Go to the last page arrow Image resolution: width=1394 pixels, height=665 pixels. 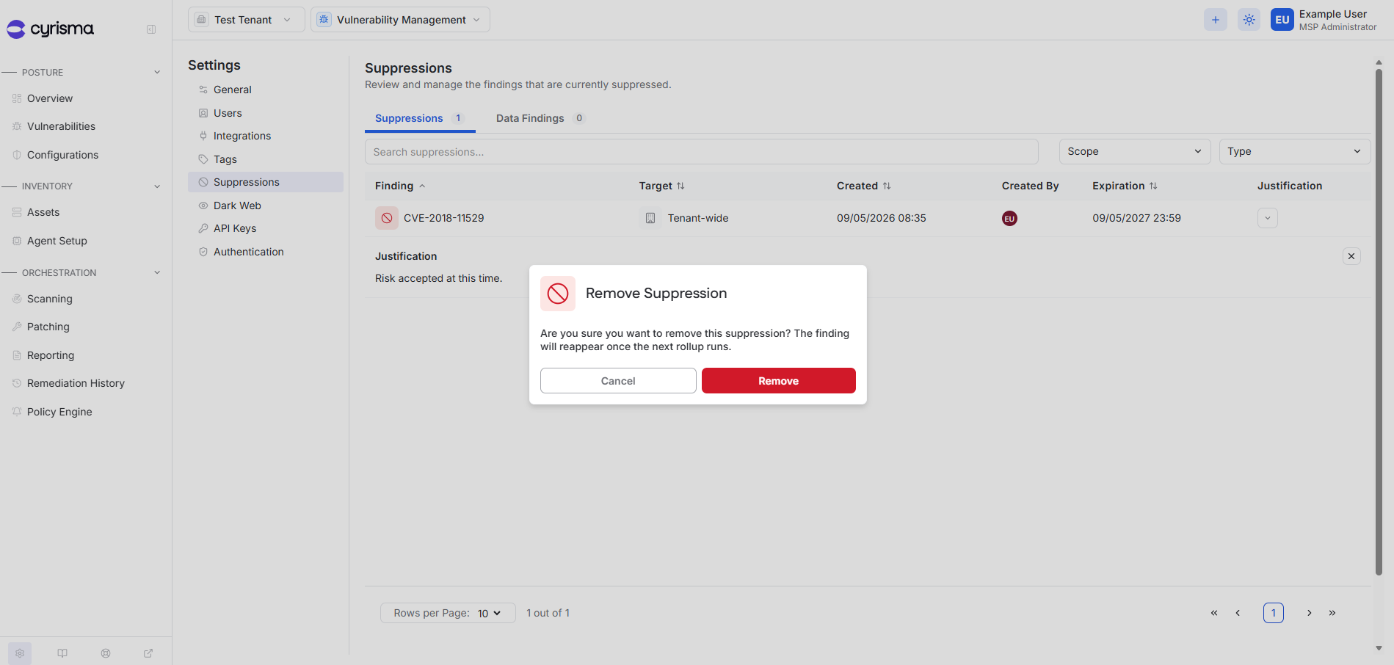tap(1332, 613)
